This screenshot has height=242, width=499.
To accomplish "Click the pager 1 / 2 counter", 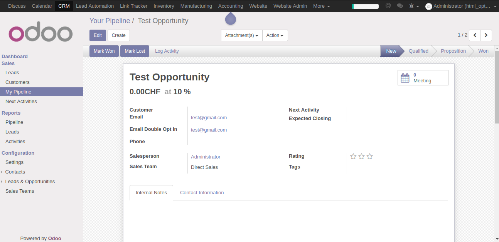I will point(462,35).
